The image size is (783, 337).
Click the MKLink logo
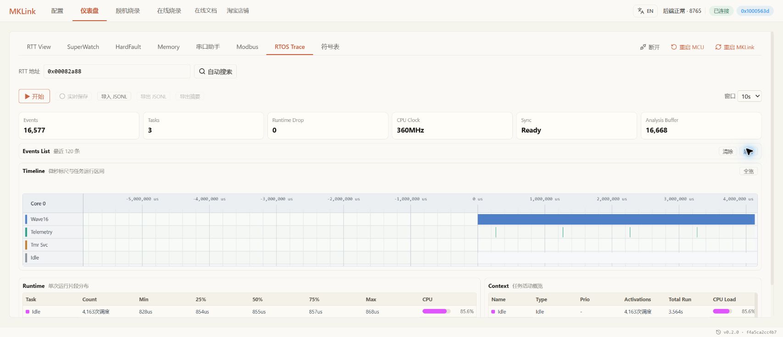click(22, 11)
